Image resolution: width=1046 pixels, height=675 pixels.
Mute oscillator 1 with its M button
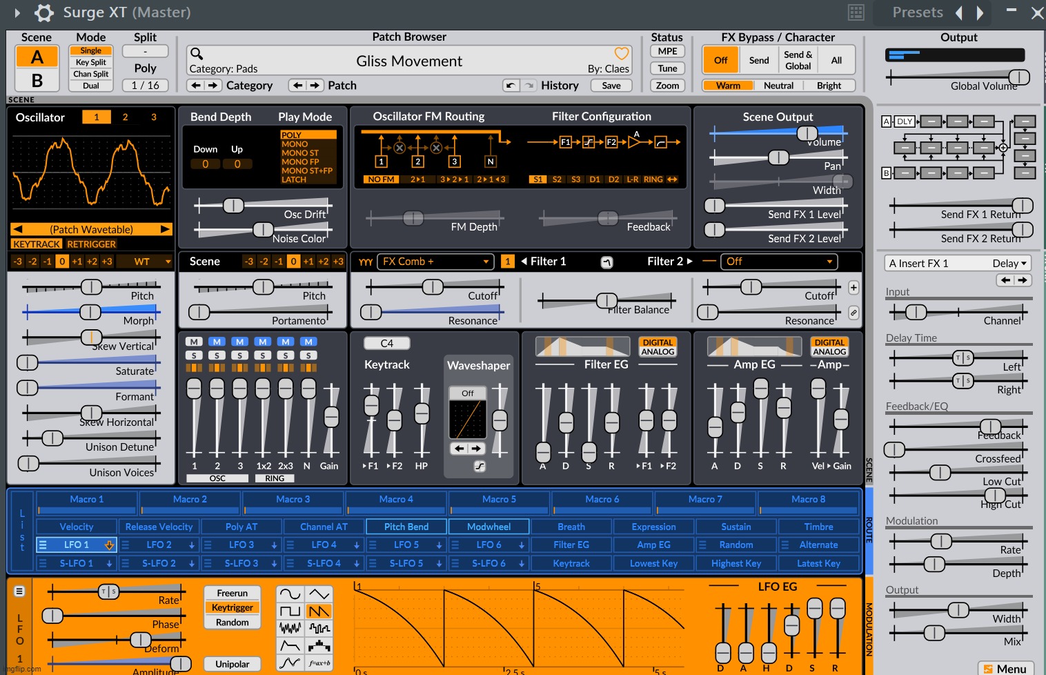point(195,342)
